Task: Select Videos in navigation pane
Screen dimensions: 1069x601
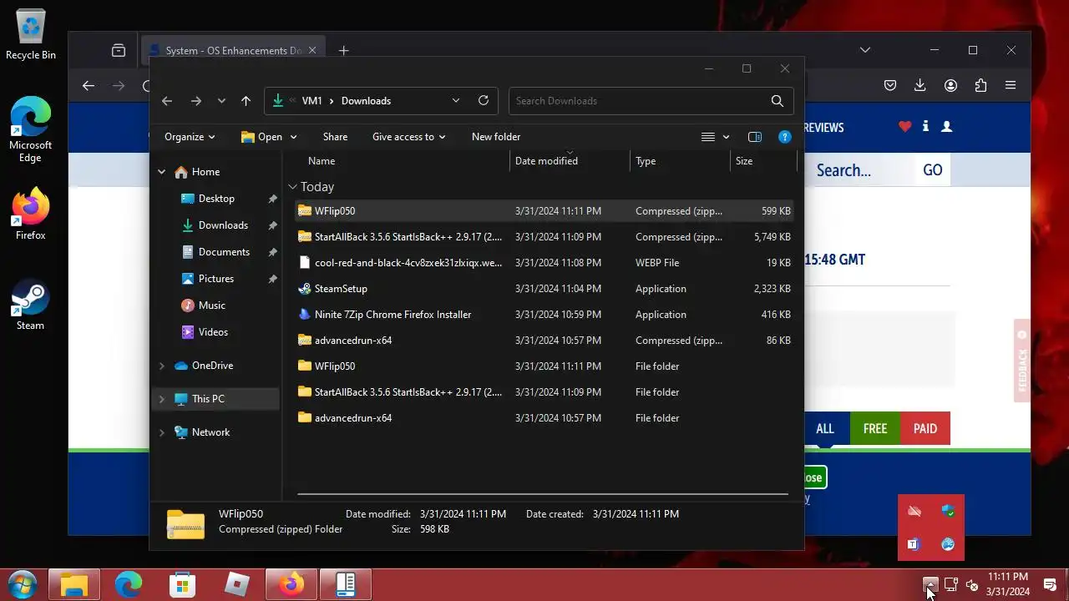Action: click(213, 332)
